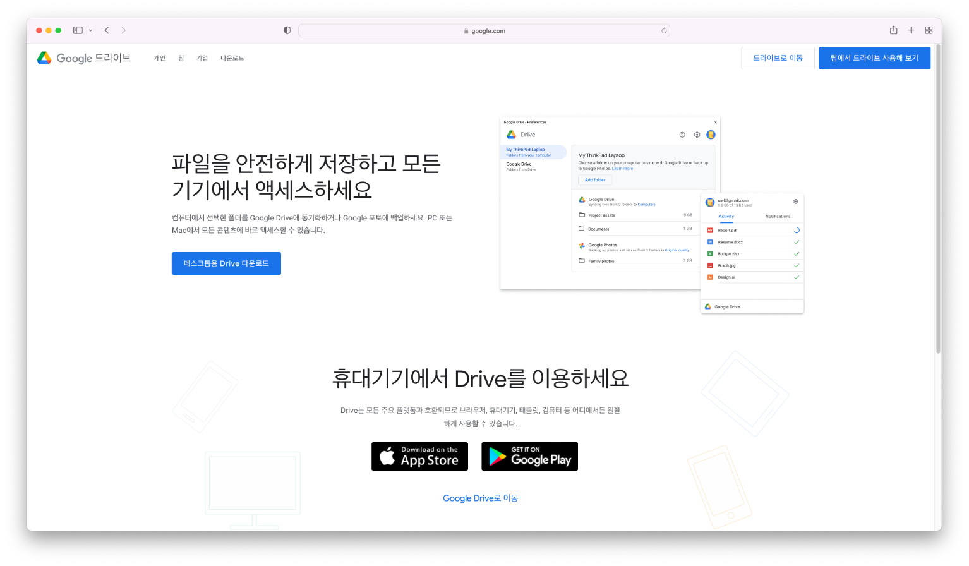The image size is (969, 566).
Task: Click the Word icon next to Resume.docx
Action: [x=710, y=242]
